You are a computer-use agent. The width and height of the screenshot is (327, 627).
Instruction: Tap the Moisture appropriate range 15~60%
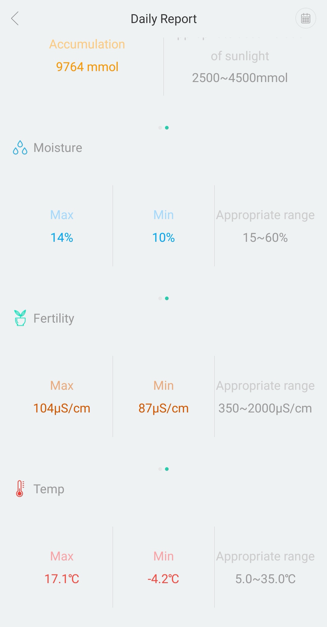pyautogui.click(x=265, y=238)
